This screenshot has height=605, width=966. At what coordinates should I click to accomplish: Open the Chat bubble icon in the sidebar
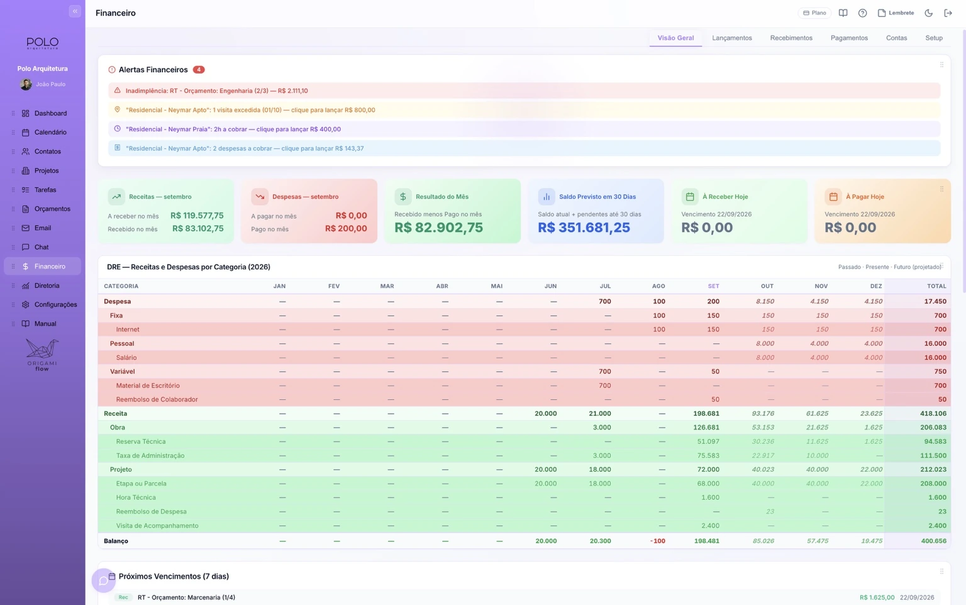click(x=26, y=247)
